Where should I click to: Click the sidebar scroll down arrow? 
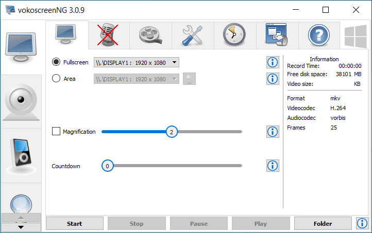[21, 227]
